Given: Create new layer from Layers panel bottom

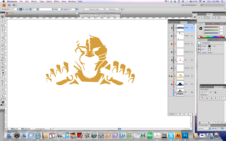Looking at the screenshot, I should pos(188,114).
